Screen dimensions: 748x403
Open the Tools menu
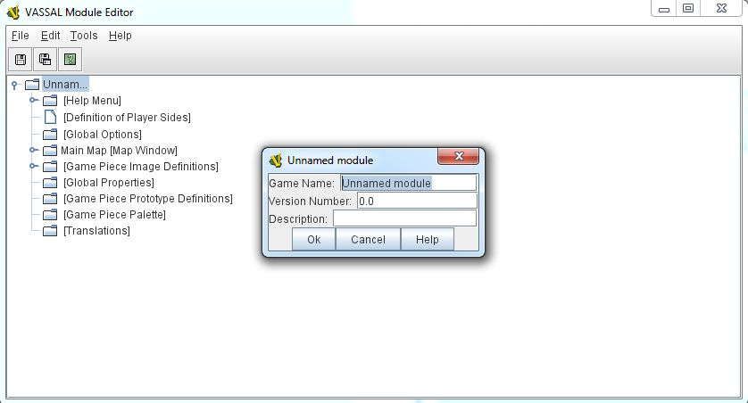pos(84,36)
